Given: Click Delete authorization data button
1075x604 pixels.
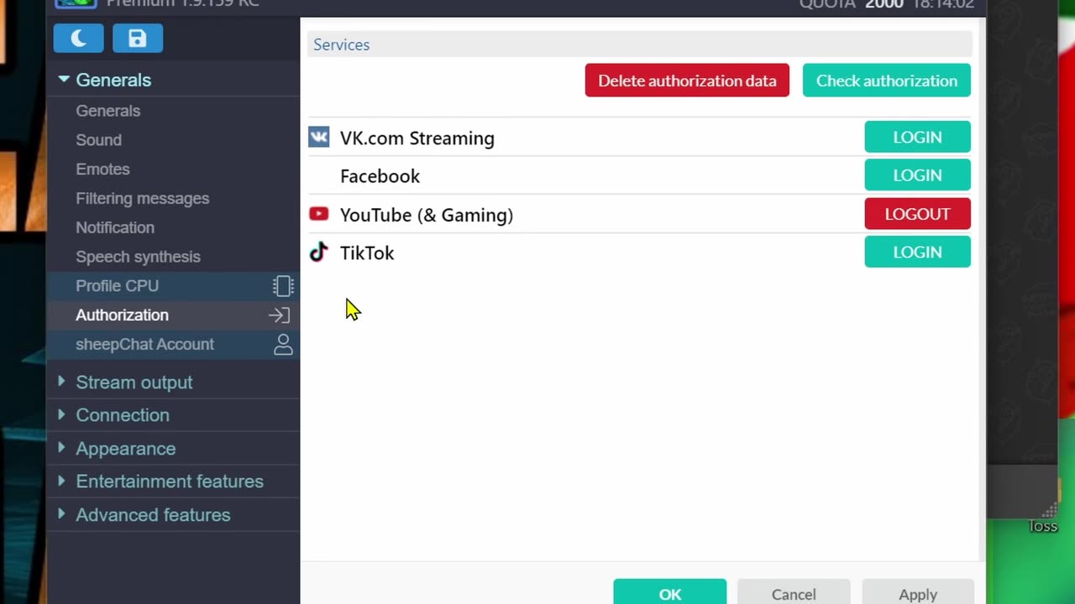Looking at the screenshot, I should (x=687, y=81).
